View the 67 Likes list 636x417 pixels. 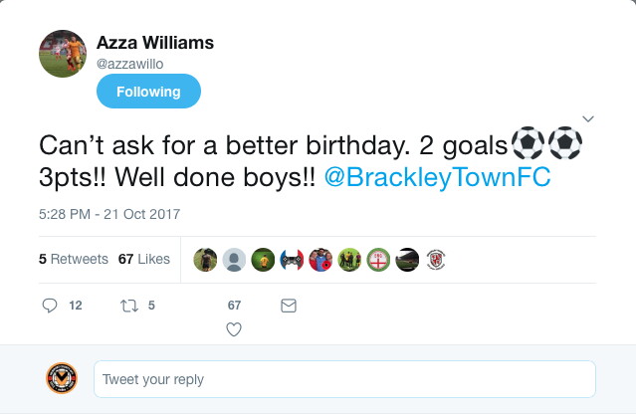pyautogui.click(x=143, y=259)
